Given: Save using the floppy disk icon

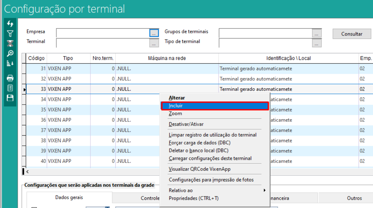Looking at the screenshot, I should [10, 98].
